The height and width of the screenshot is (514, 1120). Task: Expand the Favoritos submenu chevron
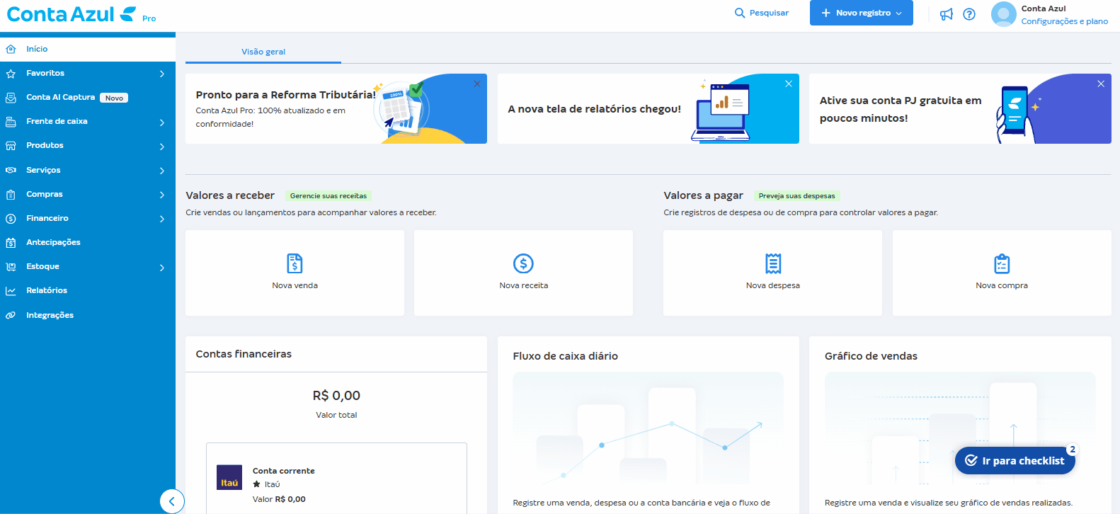pyautogui.click(x=162, y=74)
